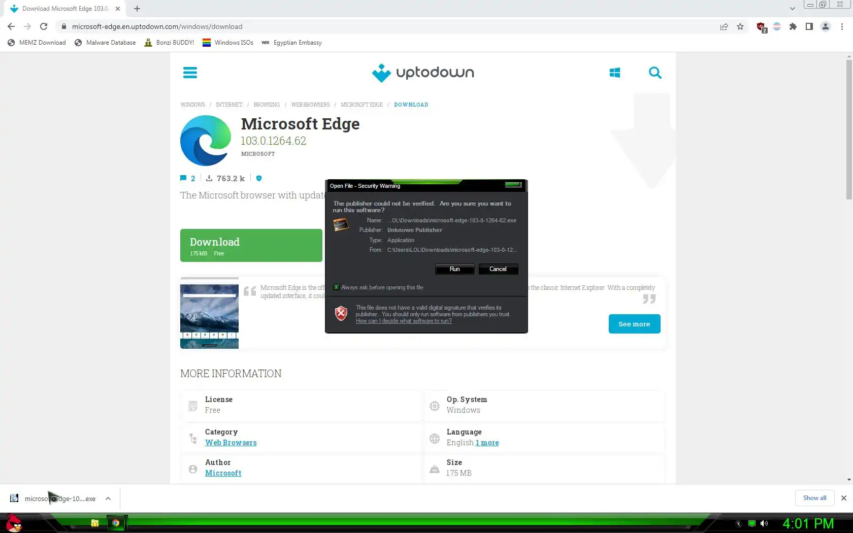Click the green Download button
The image size is (853, 533).
point(251,246)
